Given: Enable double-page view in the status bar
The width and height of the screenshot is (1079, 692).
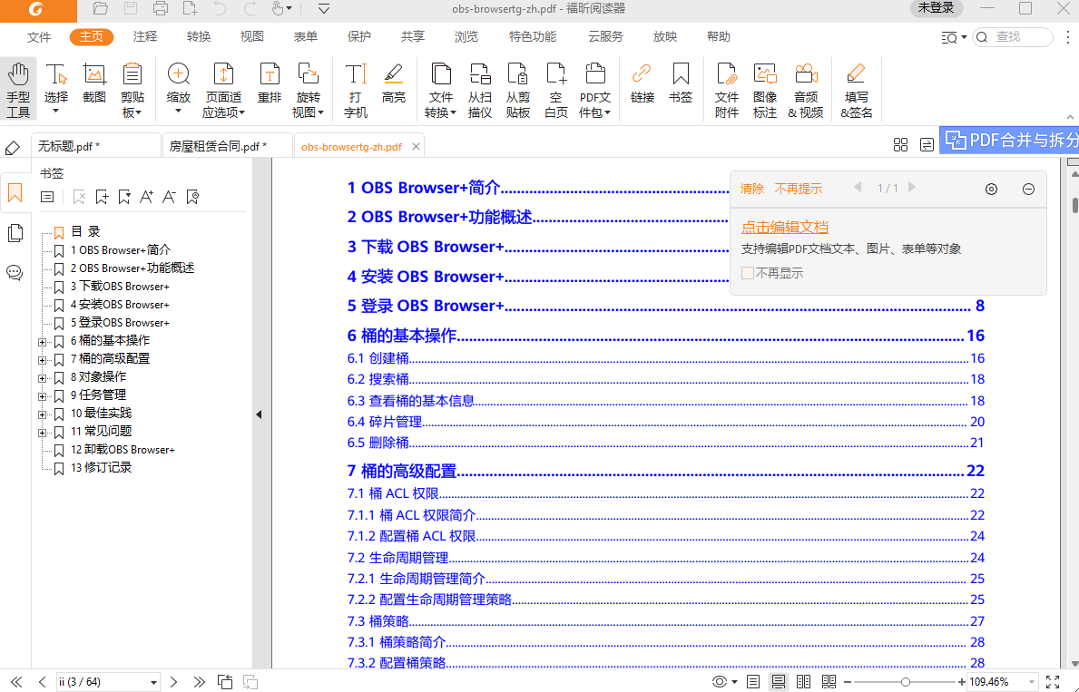Looking at the screenshot, I should tap(803, 681).
